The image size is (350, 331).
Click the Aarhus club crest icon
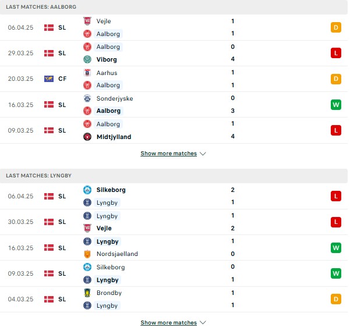(x=87, y=73)
